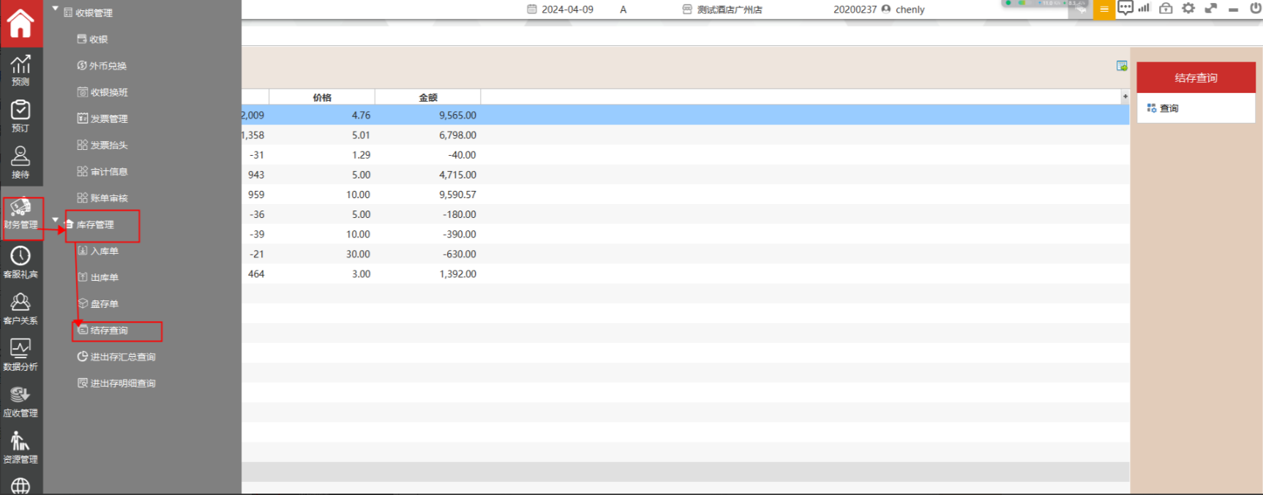Click the settings gear icon
1263x495 pixels.
tap(1188, 9)
